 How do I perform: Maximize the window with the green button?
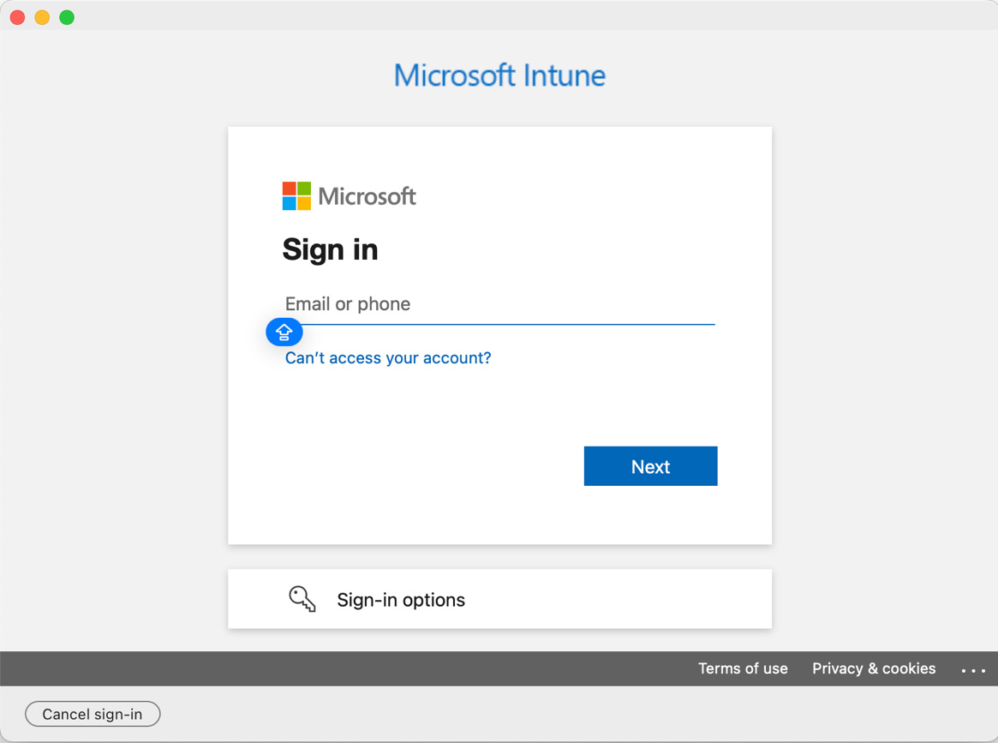(x=67, y=17)
